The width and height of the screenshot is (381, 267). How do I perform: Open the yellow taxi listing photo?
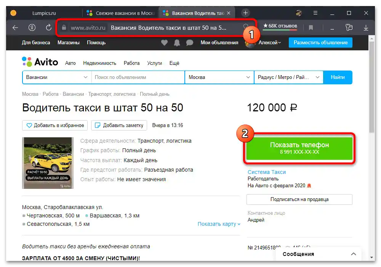pyautogui.click(x=48, y=163)
